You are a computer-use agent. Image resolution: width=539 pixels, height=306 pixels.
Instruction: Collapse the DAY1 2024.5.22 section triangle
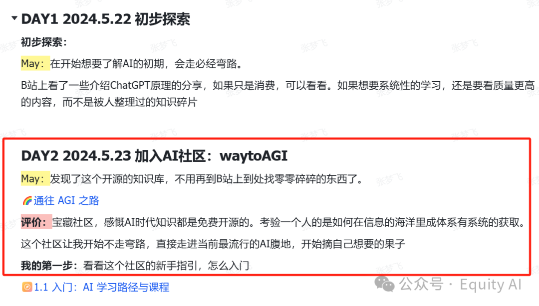(14, 18)
